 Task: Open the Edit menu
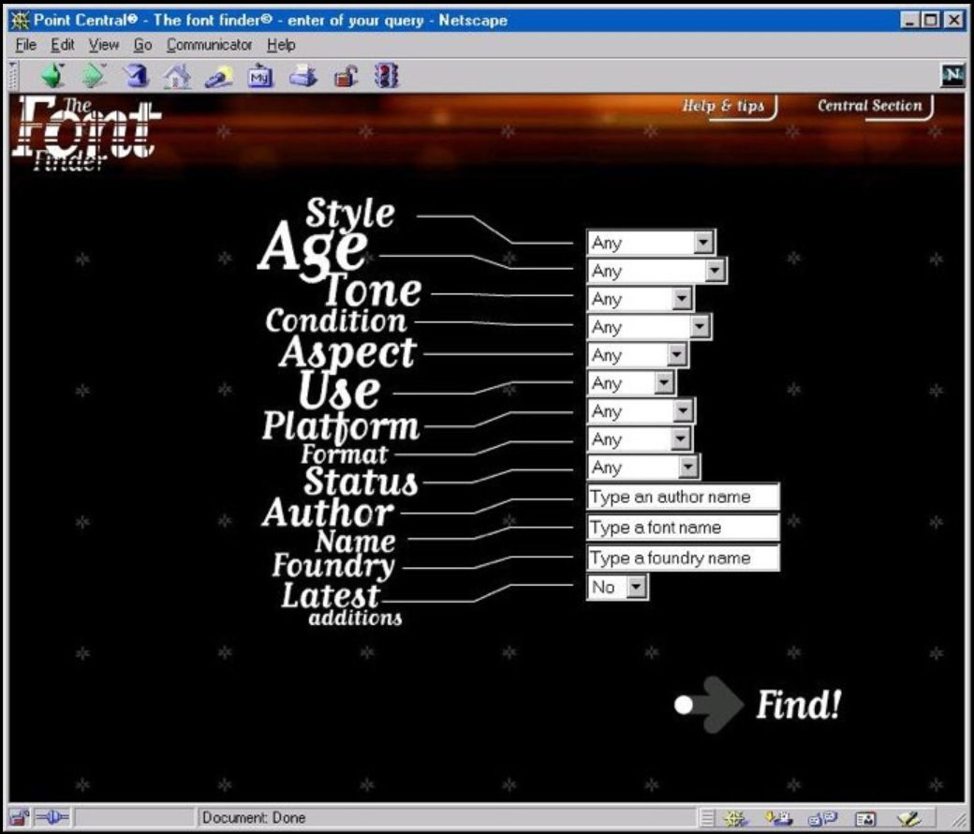(62, 45)
